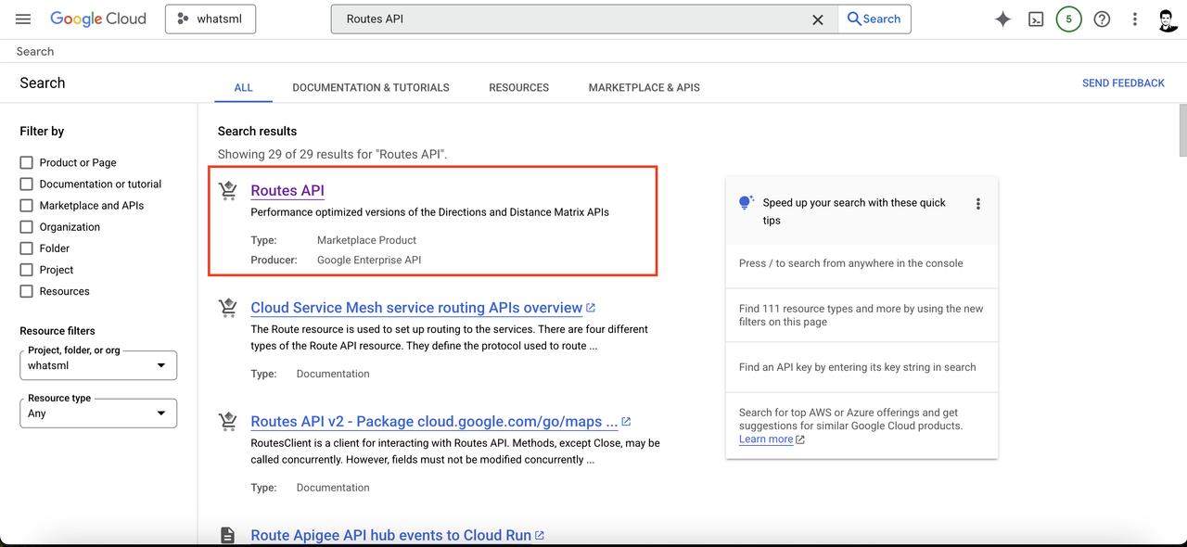Select the ALL tab
Viewport: 1187px width, 547px height.
(x=243, y=87)
